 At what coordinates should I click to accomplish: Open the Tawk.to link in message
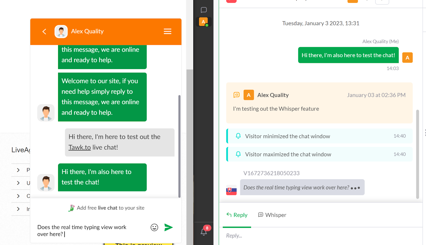pos(80,147)
